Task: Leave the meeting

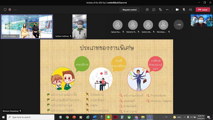Action: click(203, 10)
